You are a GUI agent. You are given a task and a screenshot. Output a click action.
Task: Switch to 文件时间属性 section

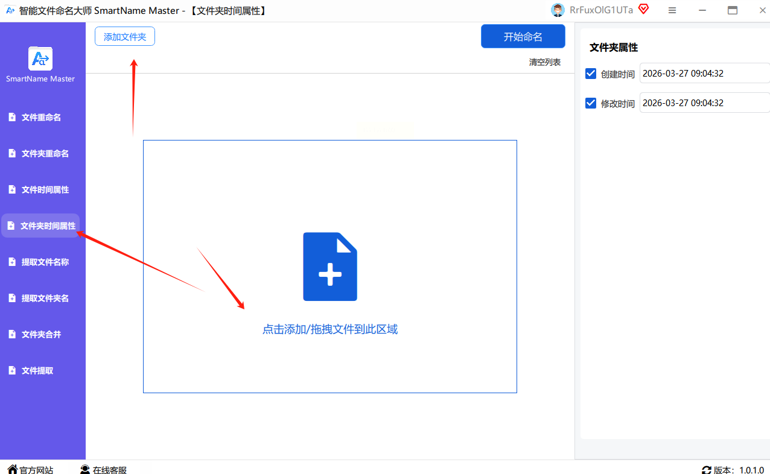tap(40, 190)
